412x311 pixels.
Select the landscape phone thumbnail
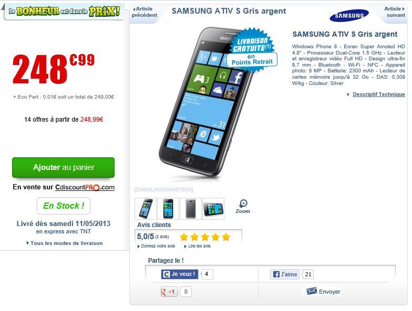[x=213, y=209]
